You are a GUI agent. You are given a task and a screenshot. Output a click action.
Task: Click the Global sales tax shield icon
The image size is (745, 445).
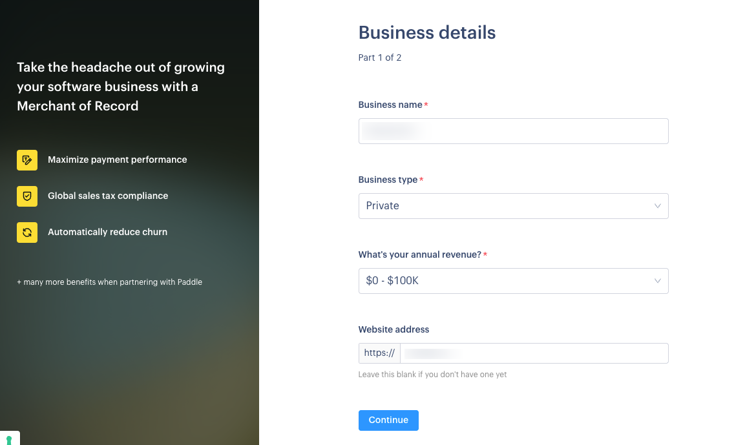pos(27,196)
